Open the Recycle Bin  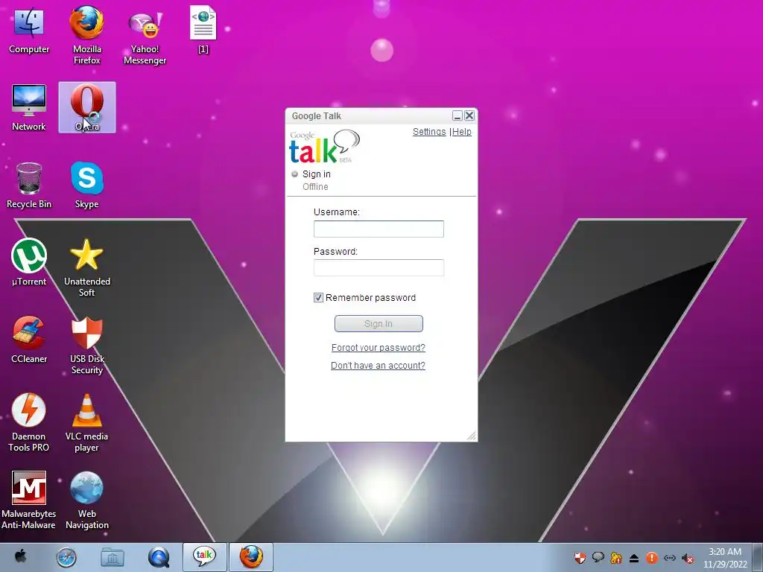(x=29, y=185)
